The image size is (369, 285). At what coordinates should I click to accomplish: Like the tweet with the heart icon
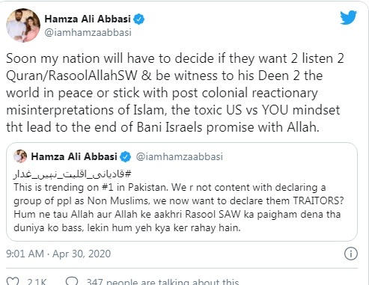coord(13,281)
